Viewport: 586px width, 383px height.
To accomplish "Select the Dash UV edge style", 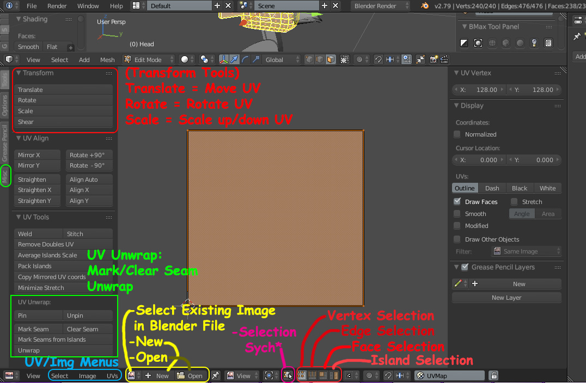I will coord(492,188).
